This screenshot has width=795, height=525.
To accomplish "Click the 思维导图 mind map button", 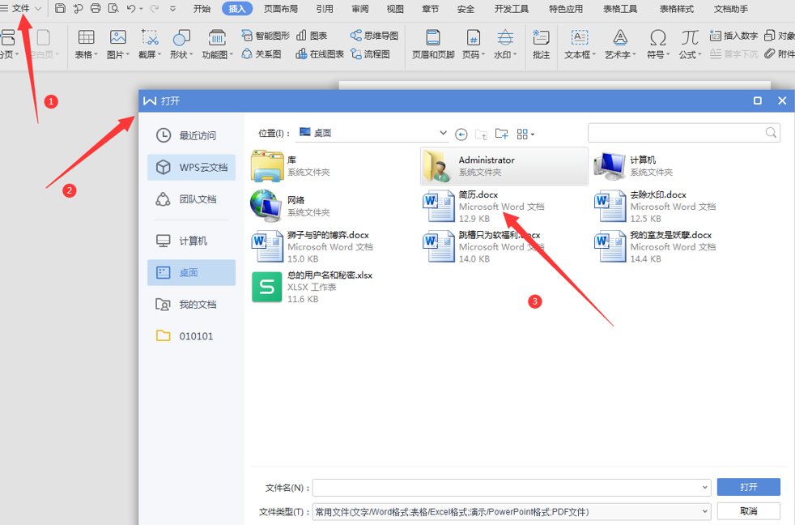I will pyautogui.click(x=374, y=36).
